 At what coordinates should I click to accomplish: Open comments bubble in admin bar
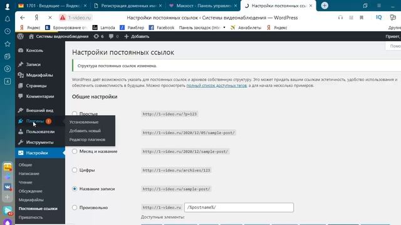click(x=113, y=36)
